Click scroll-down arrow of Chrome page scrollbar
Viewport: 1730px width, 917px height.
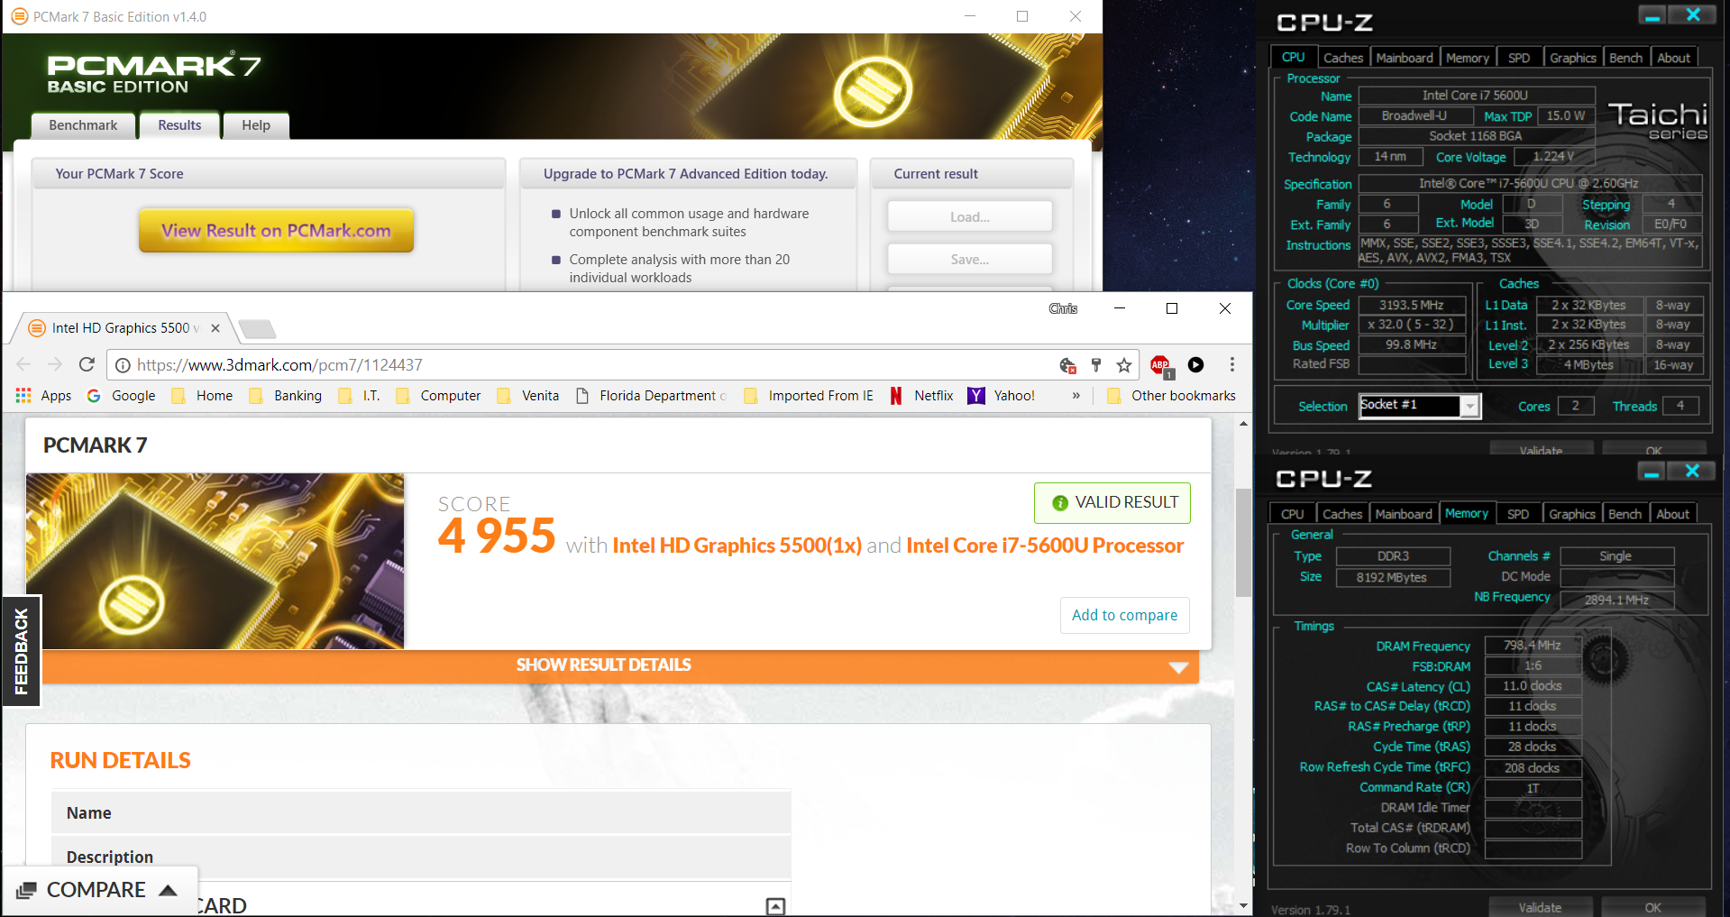pos(1243,905)
